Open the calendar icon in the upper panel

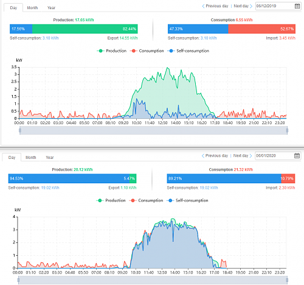click(297, 6)
